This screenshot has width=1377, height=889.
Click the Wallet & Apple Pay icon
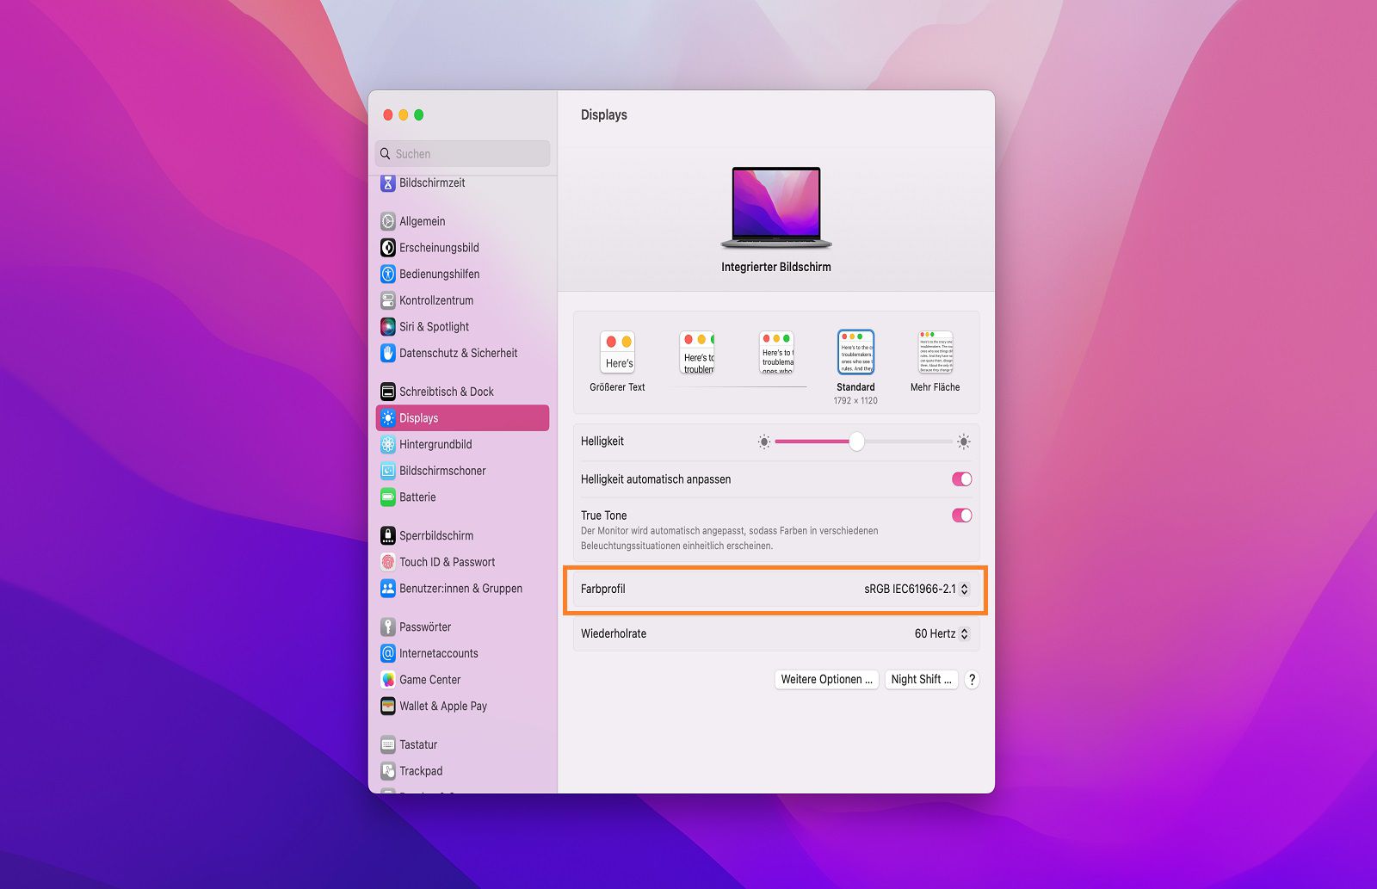coord(388,707)
